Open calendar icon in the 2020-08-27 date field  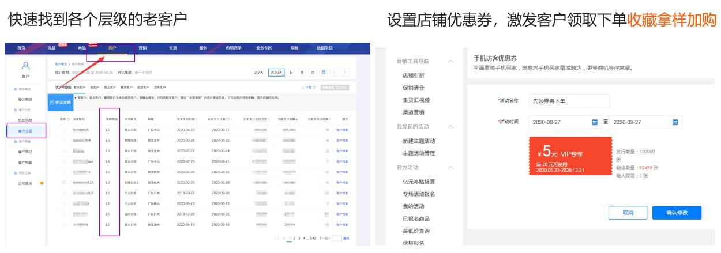pos(594,122)
